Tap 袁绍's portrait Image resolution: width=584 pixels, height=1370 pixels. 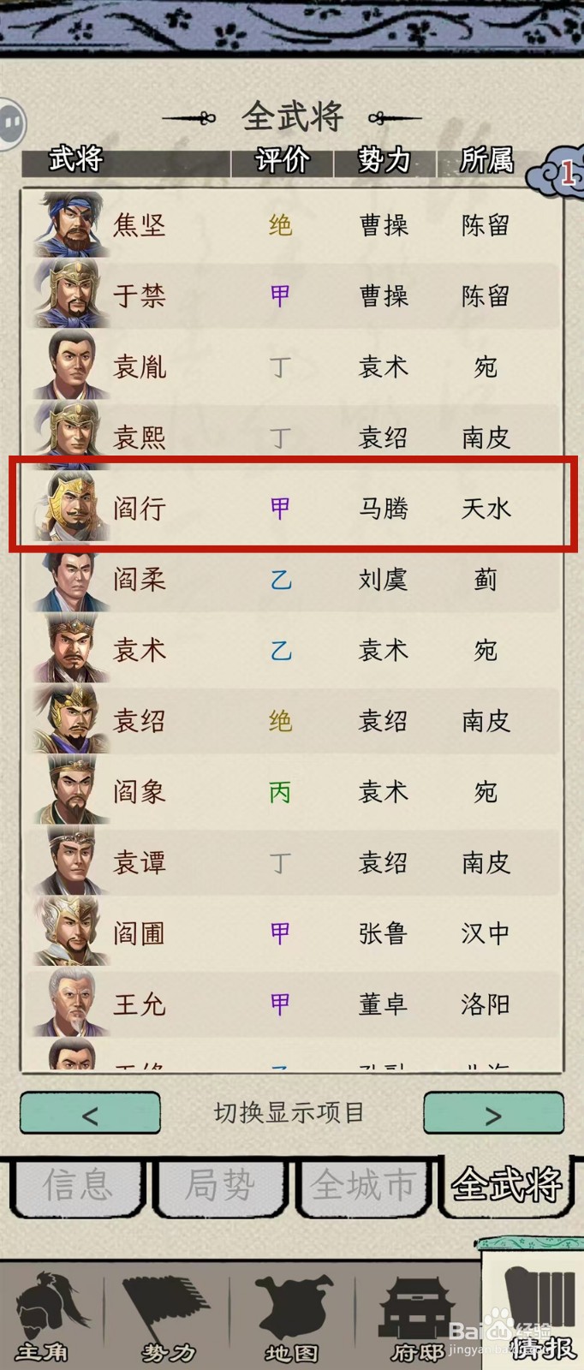click(69, 720)
